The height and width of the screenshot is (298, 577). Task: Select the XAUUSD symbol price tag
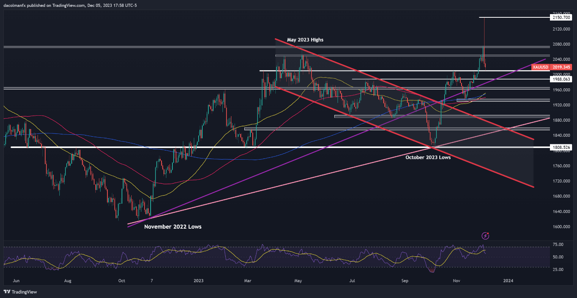tap(539, 67)
